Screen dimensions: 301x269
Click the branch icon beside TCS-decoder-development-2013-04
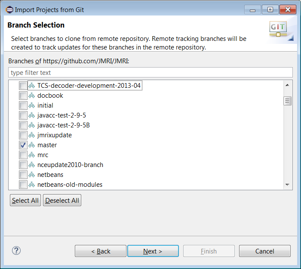click(x=32, y=86)
